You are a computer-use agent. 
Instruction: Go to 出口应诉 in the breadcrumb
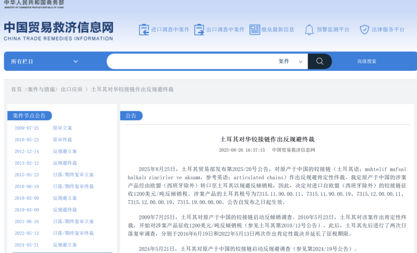pos(71,89)
